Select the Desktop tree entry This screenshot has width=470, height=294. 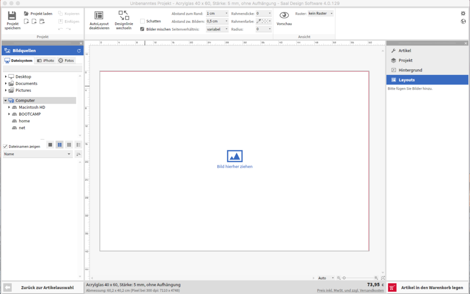pos(20,77)
